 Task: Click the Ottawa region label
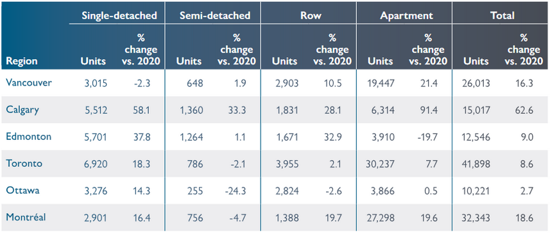point(22,191)
